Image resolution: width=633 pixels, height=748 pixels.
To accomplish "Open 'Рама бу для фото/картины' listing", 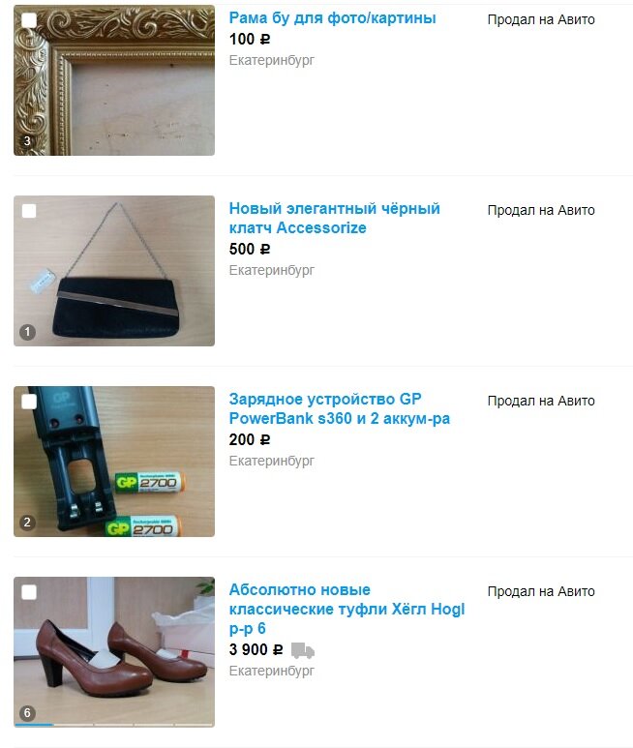I will 332,18.
